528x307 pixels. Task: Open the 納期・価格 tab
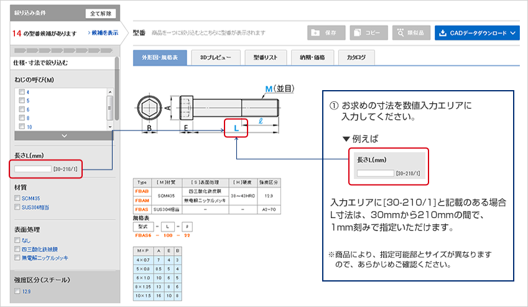coord(312,58)
